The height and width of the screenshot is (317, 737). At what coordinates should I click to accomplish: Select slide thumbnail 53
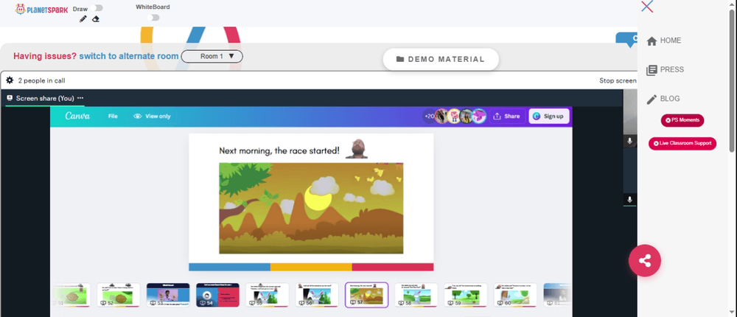168,295
